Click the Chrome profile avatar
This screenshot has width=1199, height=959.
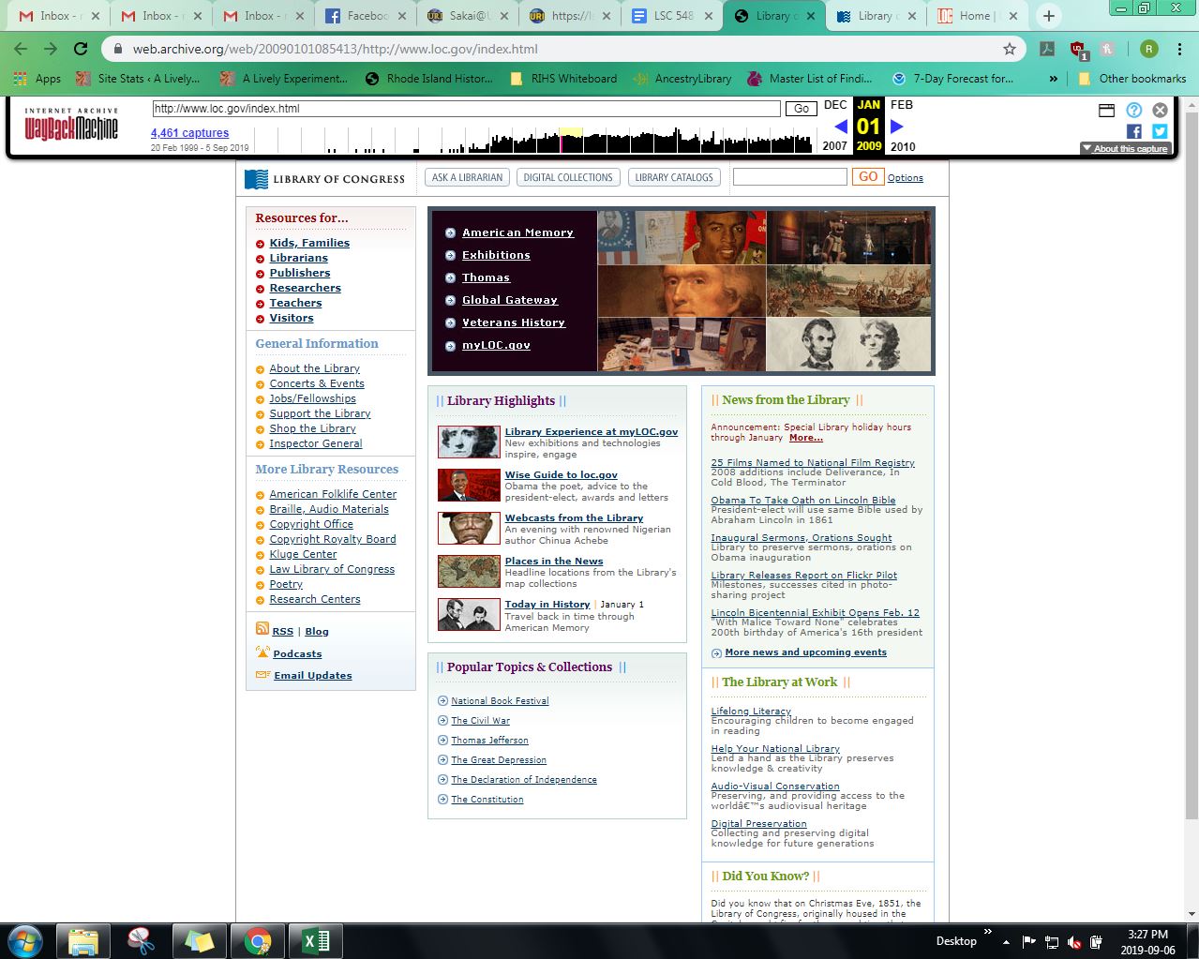[x=1149, y=49]
